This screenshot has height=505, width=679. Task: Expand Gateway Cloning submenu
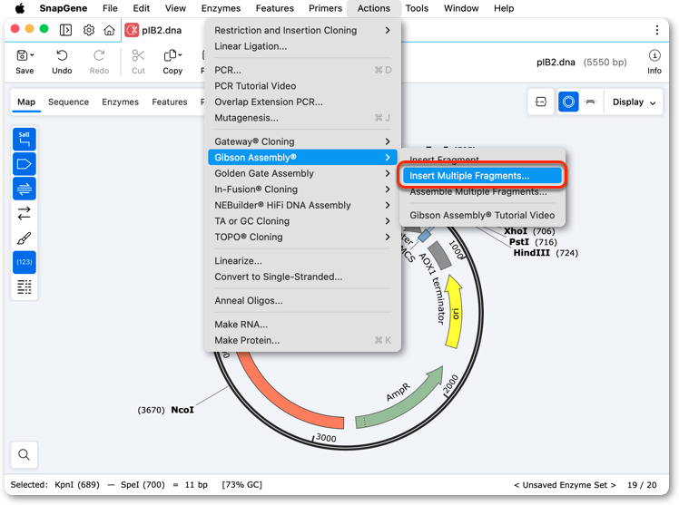coord(302,141)
